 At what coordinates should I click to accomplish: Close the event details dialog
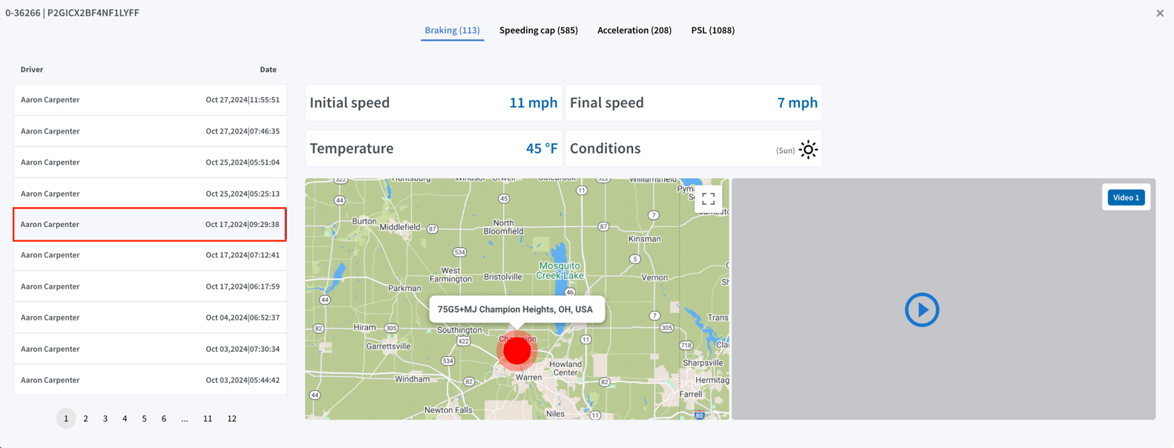[x=1160, y=13]
